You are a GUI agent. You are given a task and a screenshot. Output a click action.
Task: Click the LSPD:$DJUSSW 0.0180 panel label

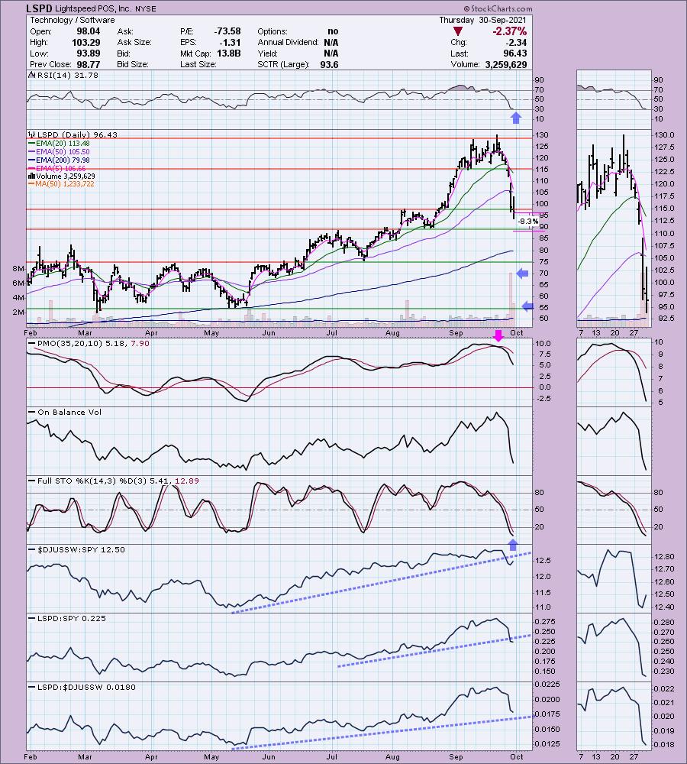(87, 687)
